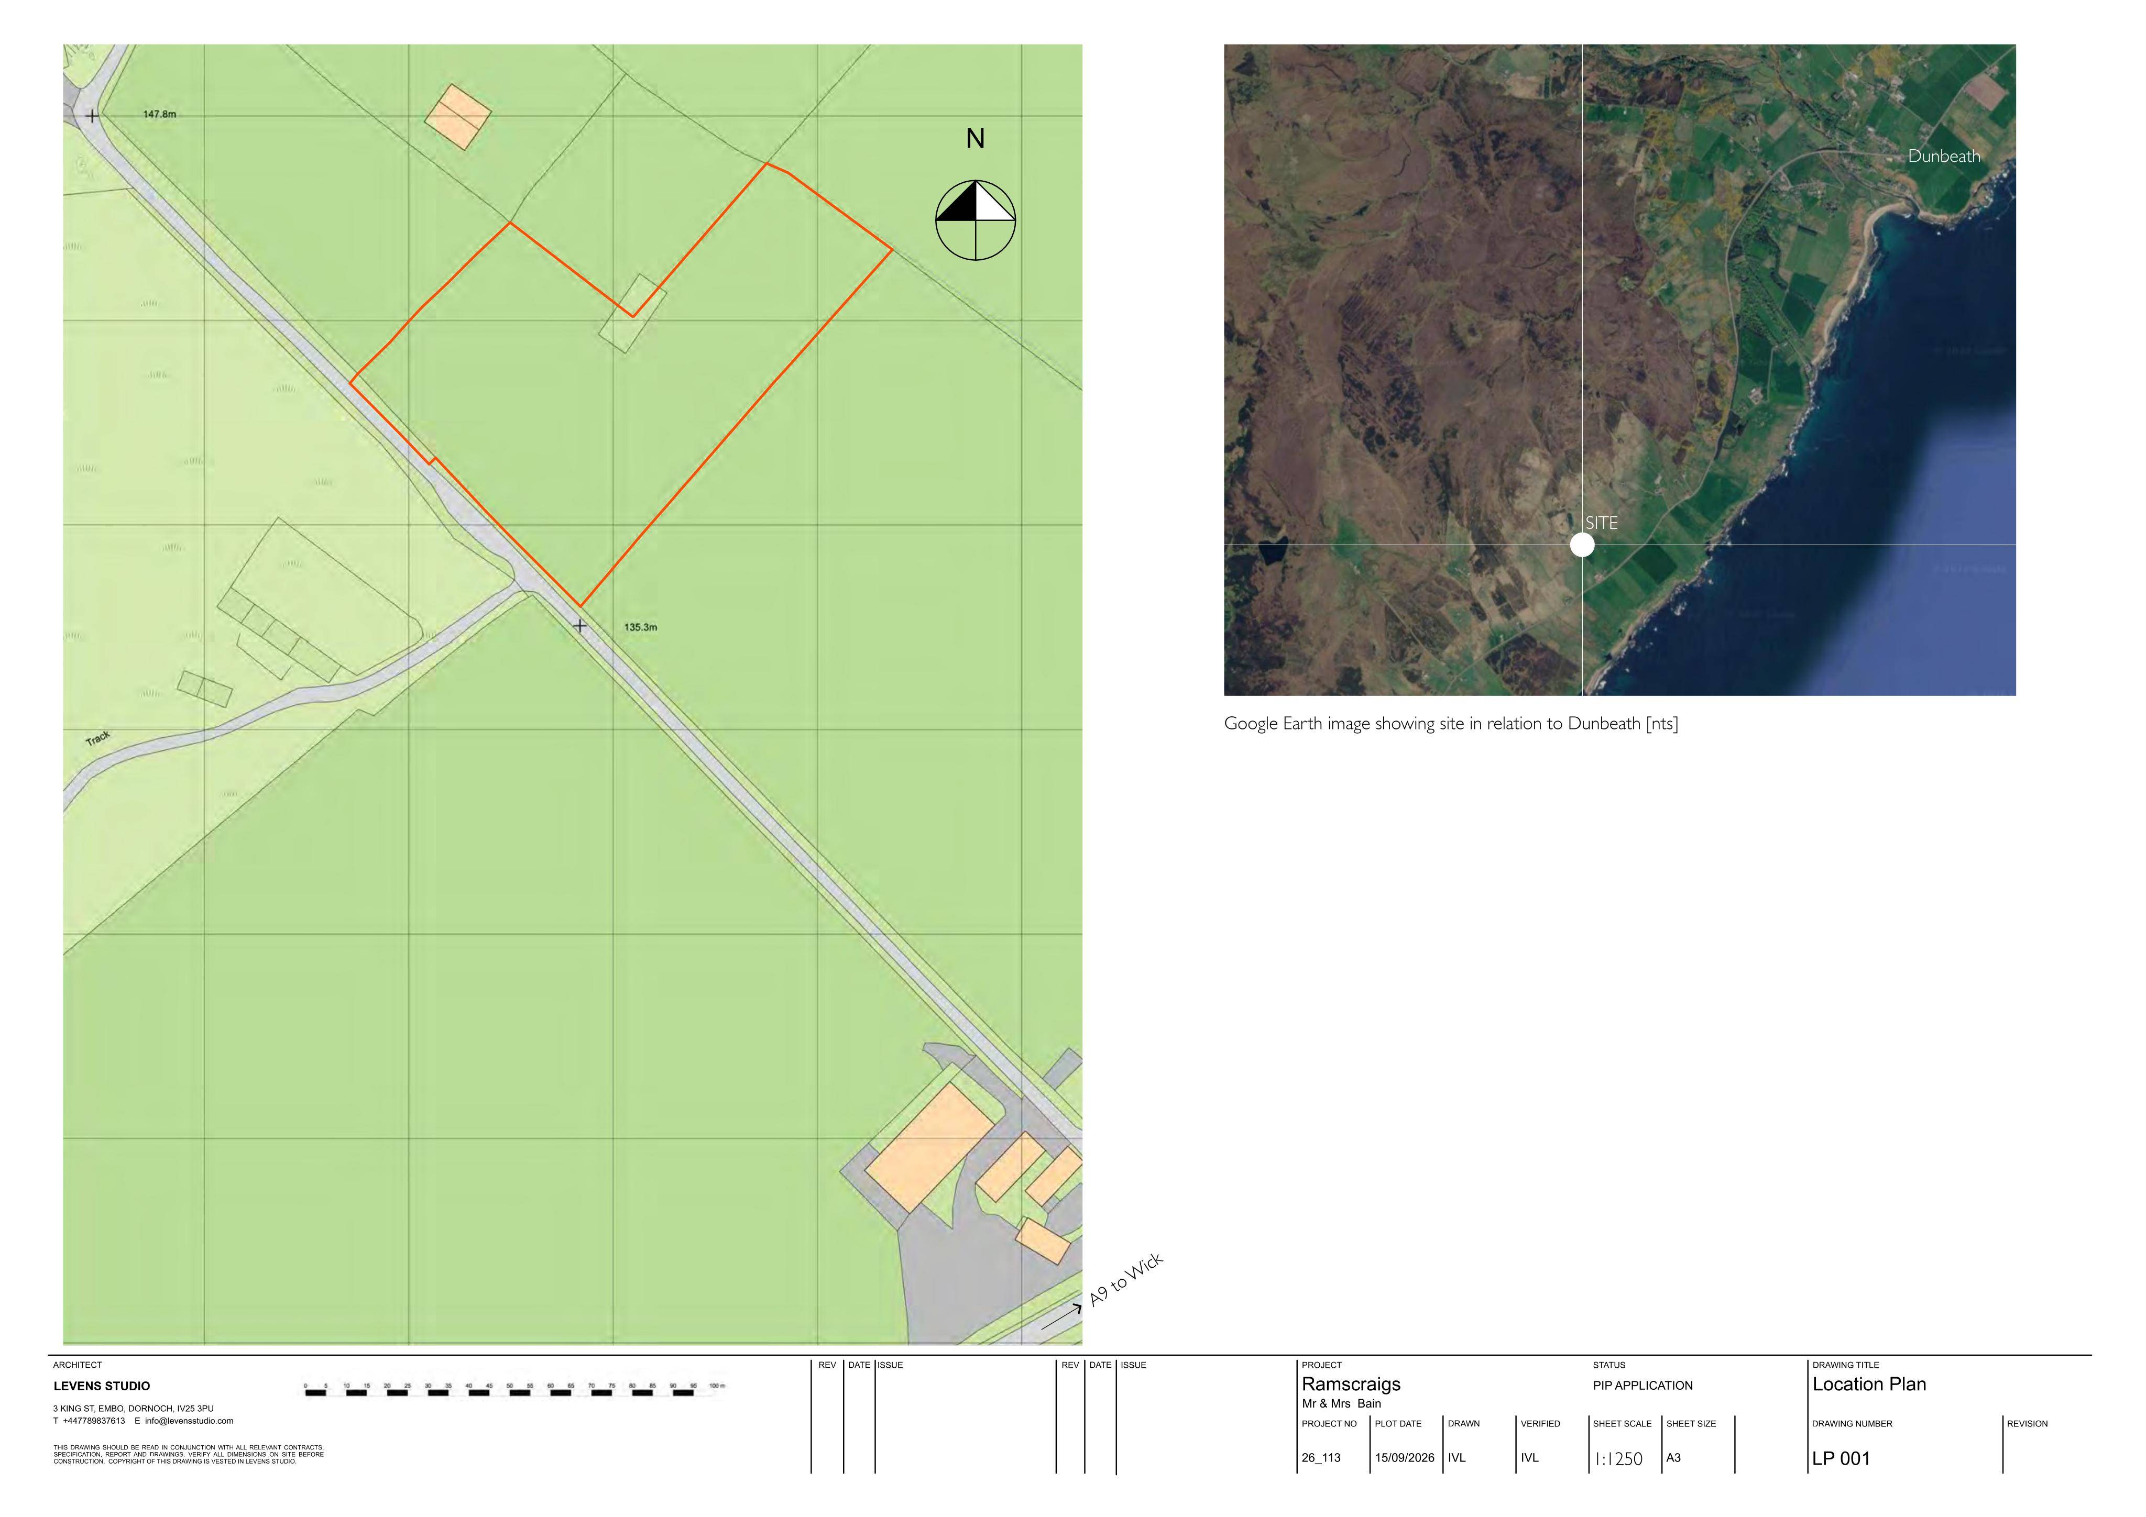
Task: Click the Ramscraigs project name
Action: tap(1351, 1385)
